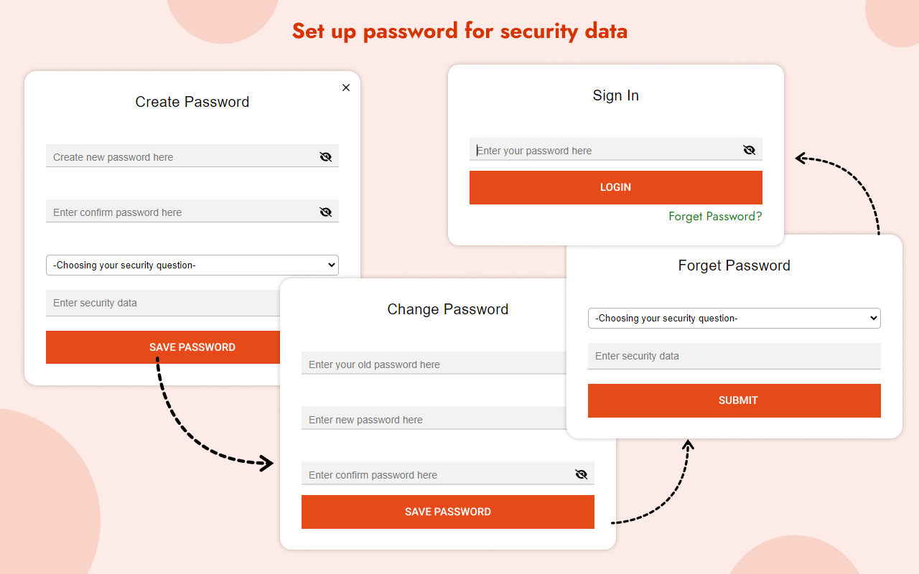Toggle visibility of Create new password field

[326, 156]
